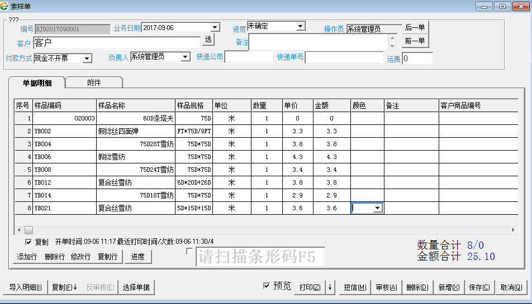Expand the 负责人 dropdown
The width and height of the screenshot is (532, 304).
[186, 56]
